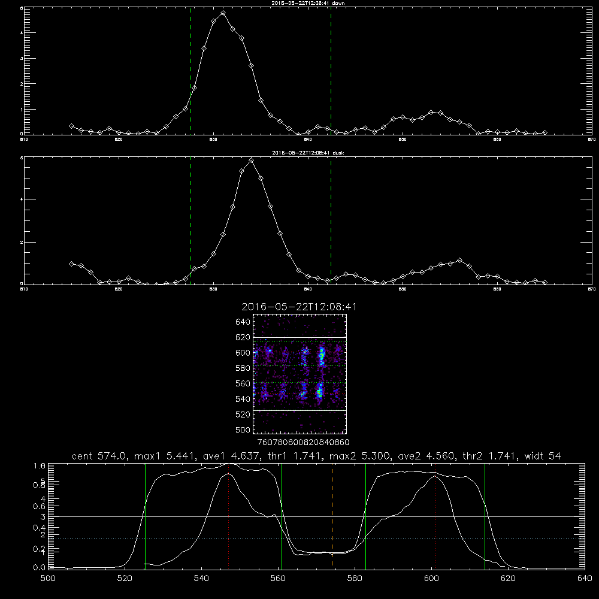599x599 pixels.
Task: Click the 640 label on bottom plot x-axis
Action: point(585,579)
